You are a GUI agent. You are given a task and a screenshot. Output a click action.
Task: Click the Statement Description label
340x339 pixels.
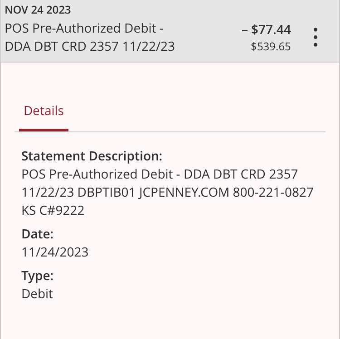92,156
